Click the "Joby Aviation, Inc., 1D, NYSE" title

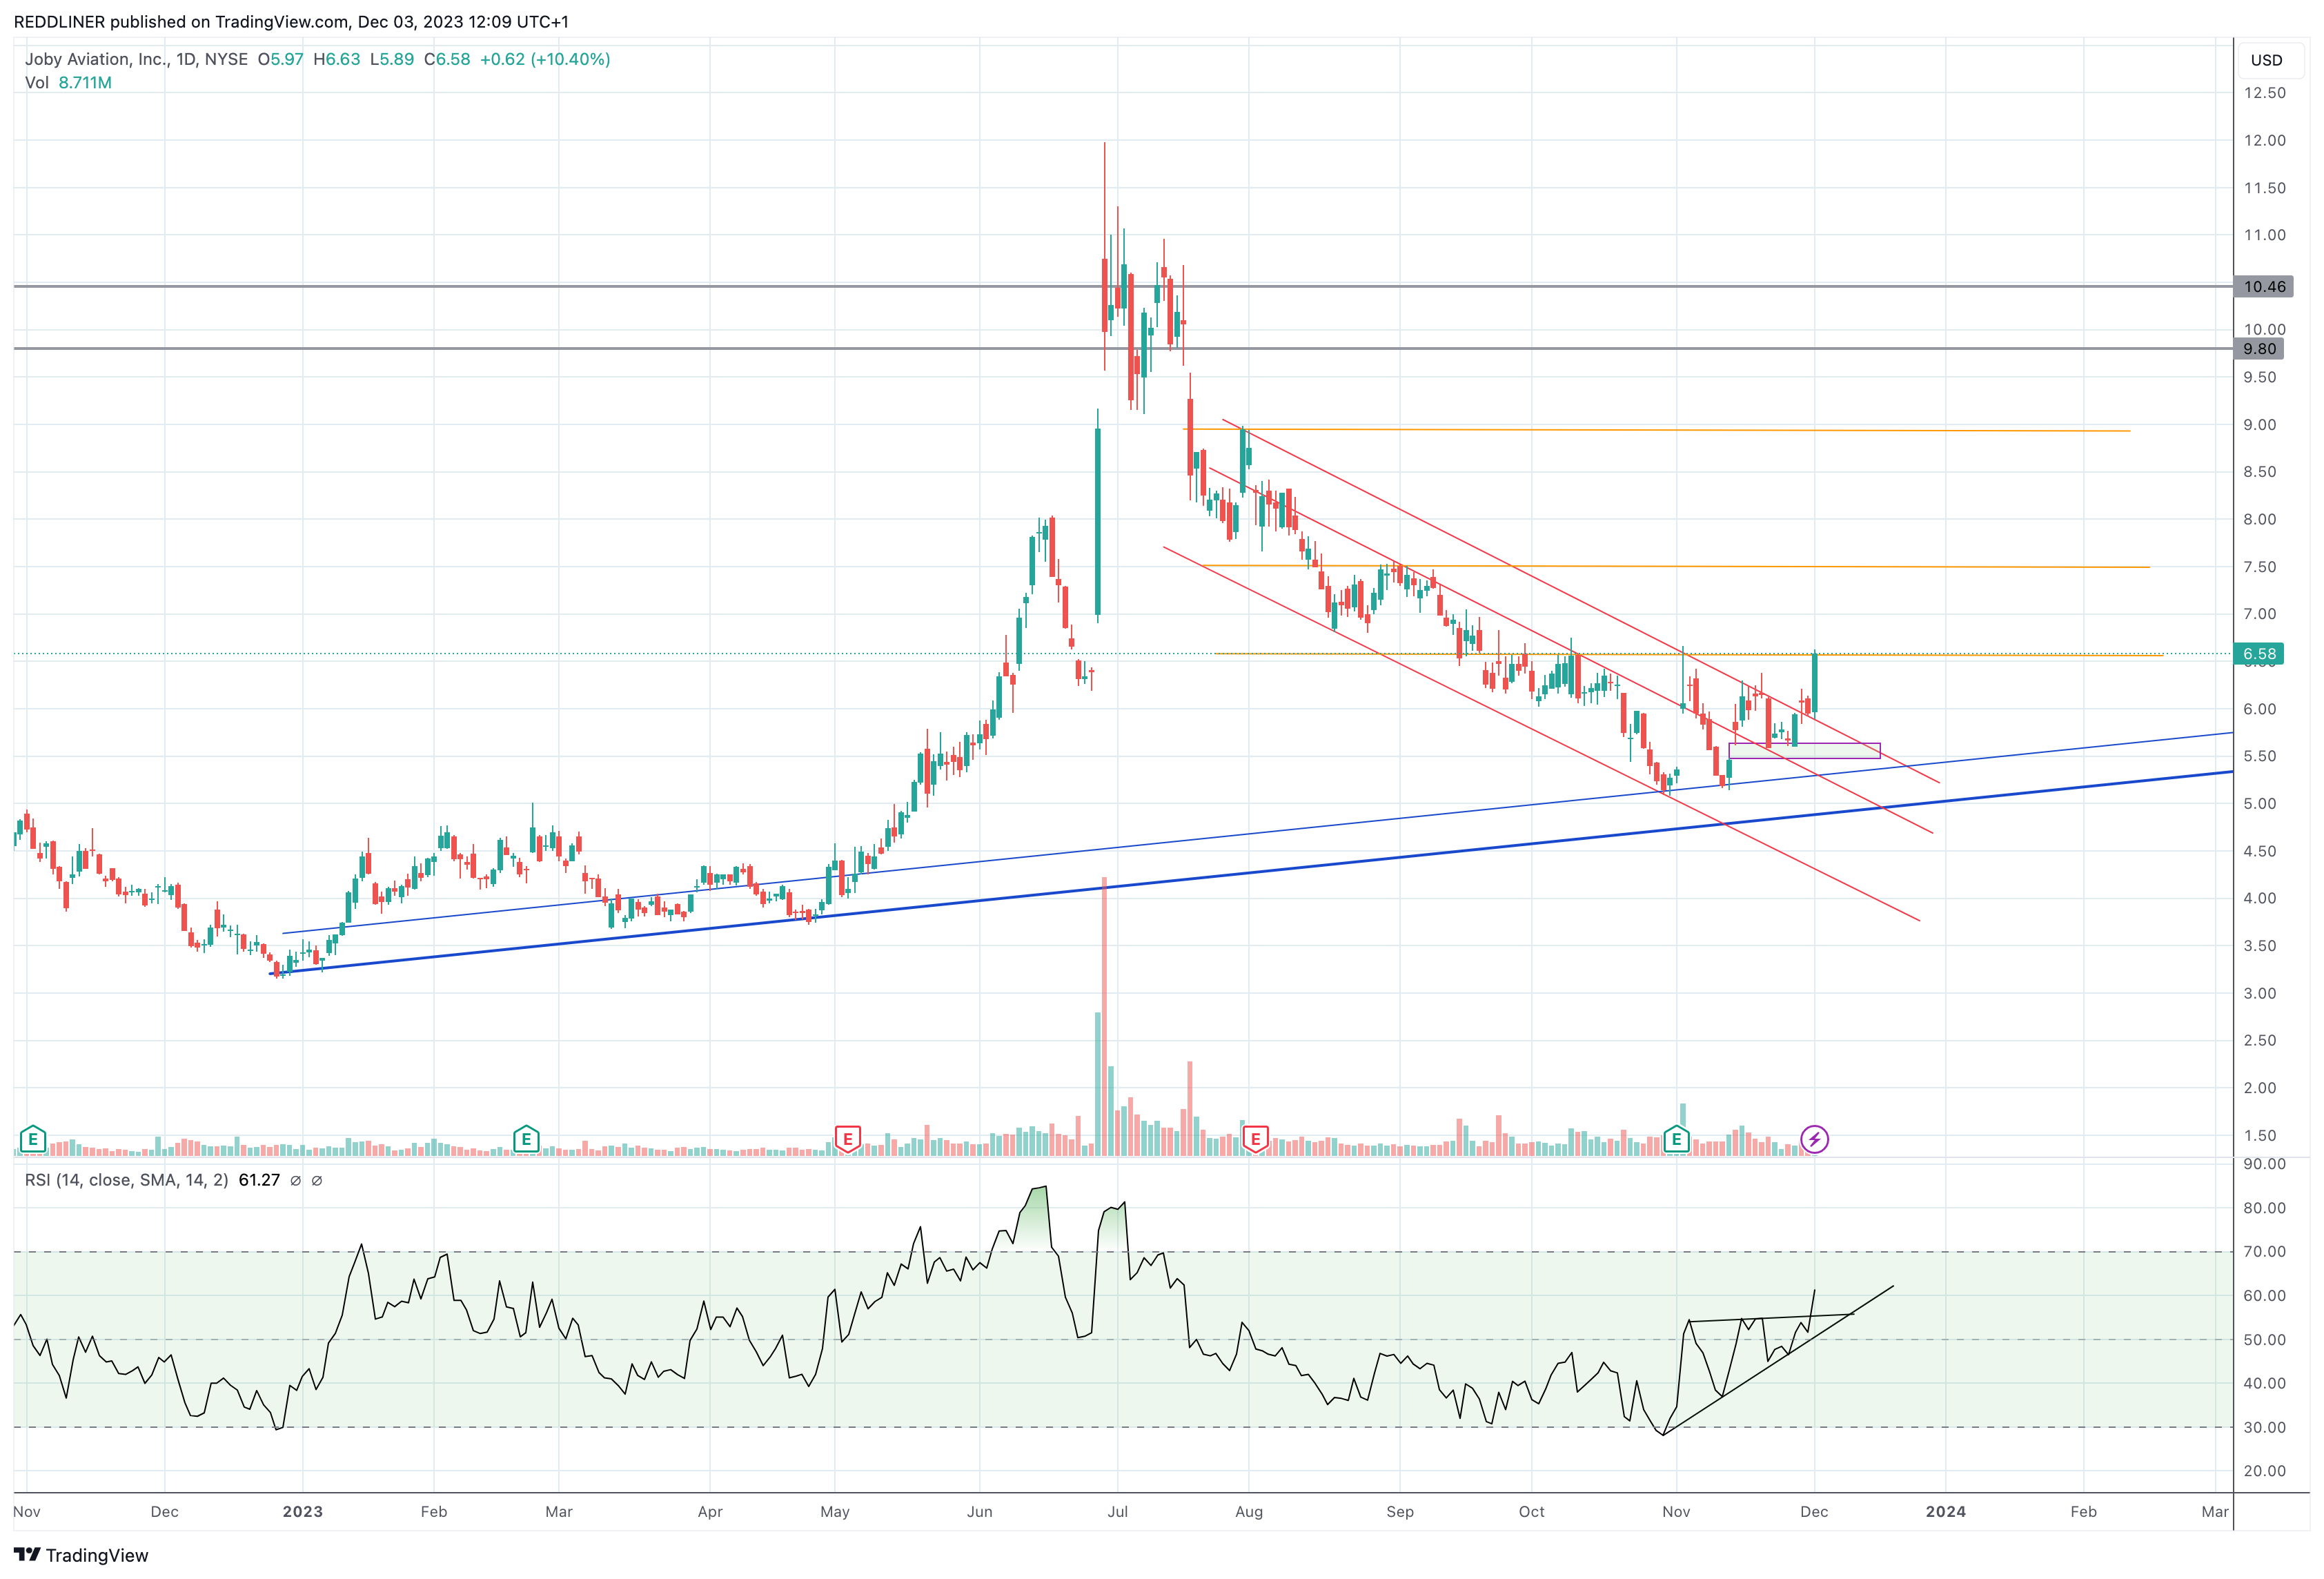[x=136, y=59]
